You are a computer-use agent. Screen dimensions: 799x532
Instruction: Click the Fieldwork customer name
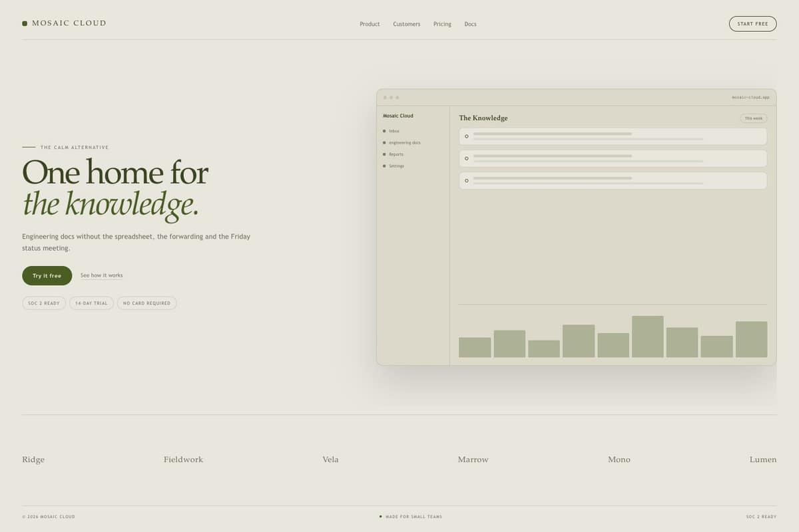(x=183, y=460)
